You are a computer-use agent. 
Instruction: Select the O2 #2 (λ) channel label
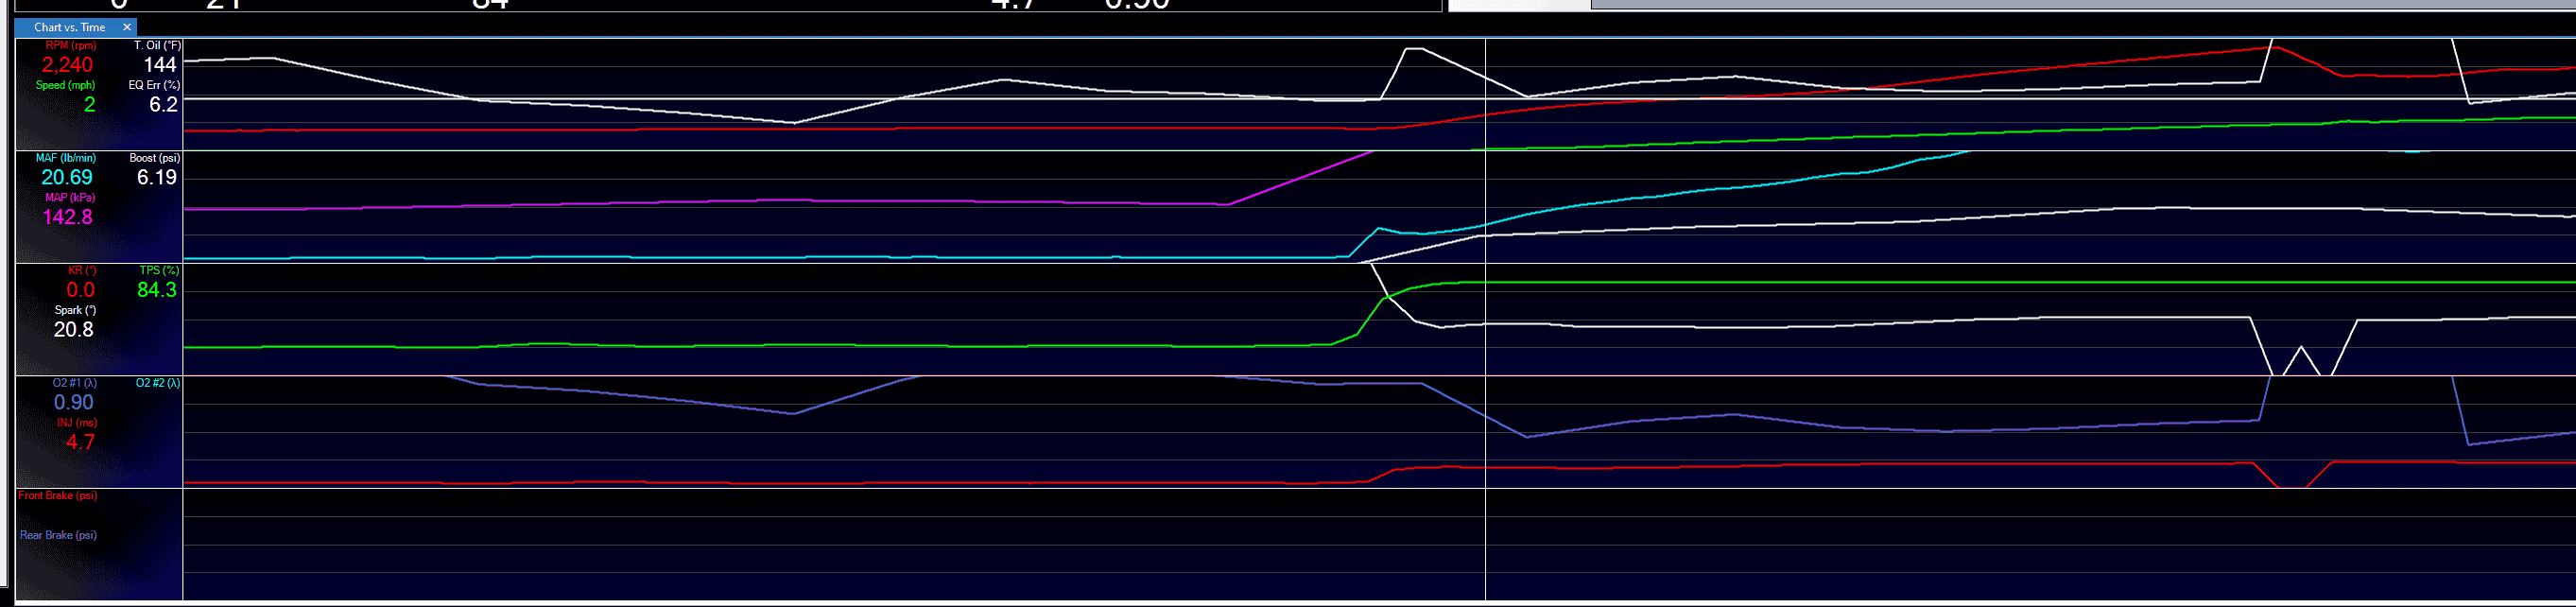pos(158,383)
